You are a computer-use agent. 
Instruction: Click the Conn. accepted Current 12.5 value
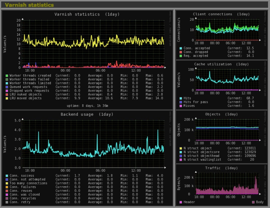point(250,48)
